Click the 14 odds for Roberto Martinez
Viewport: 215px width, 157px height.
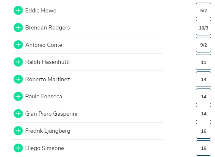[x=204, y=79]
